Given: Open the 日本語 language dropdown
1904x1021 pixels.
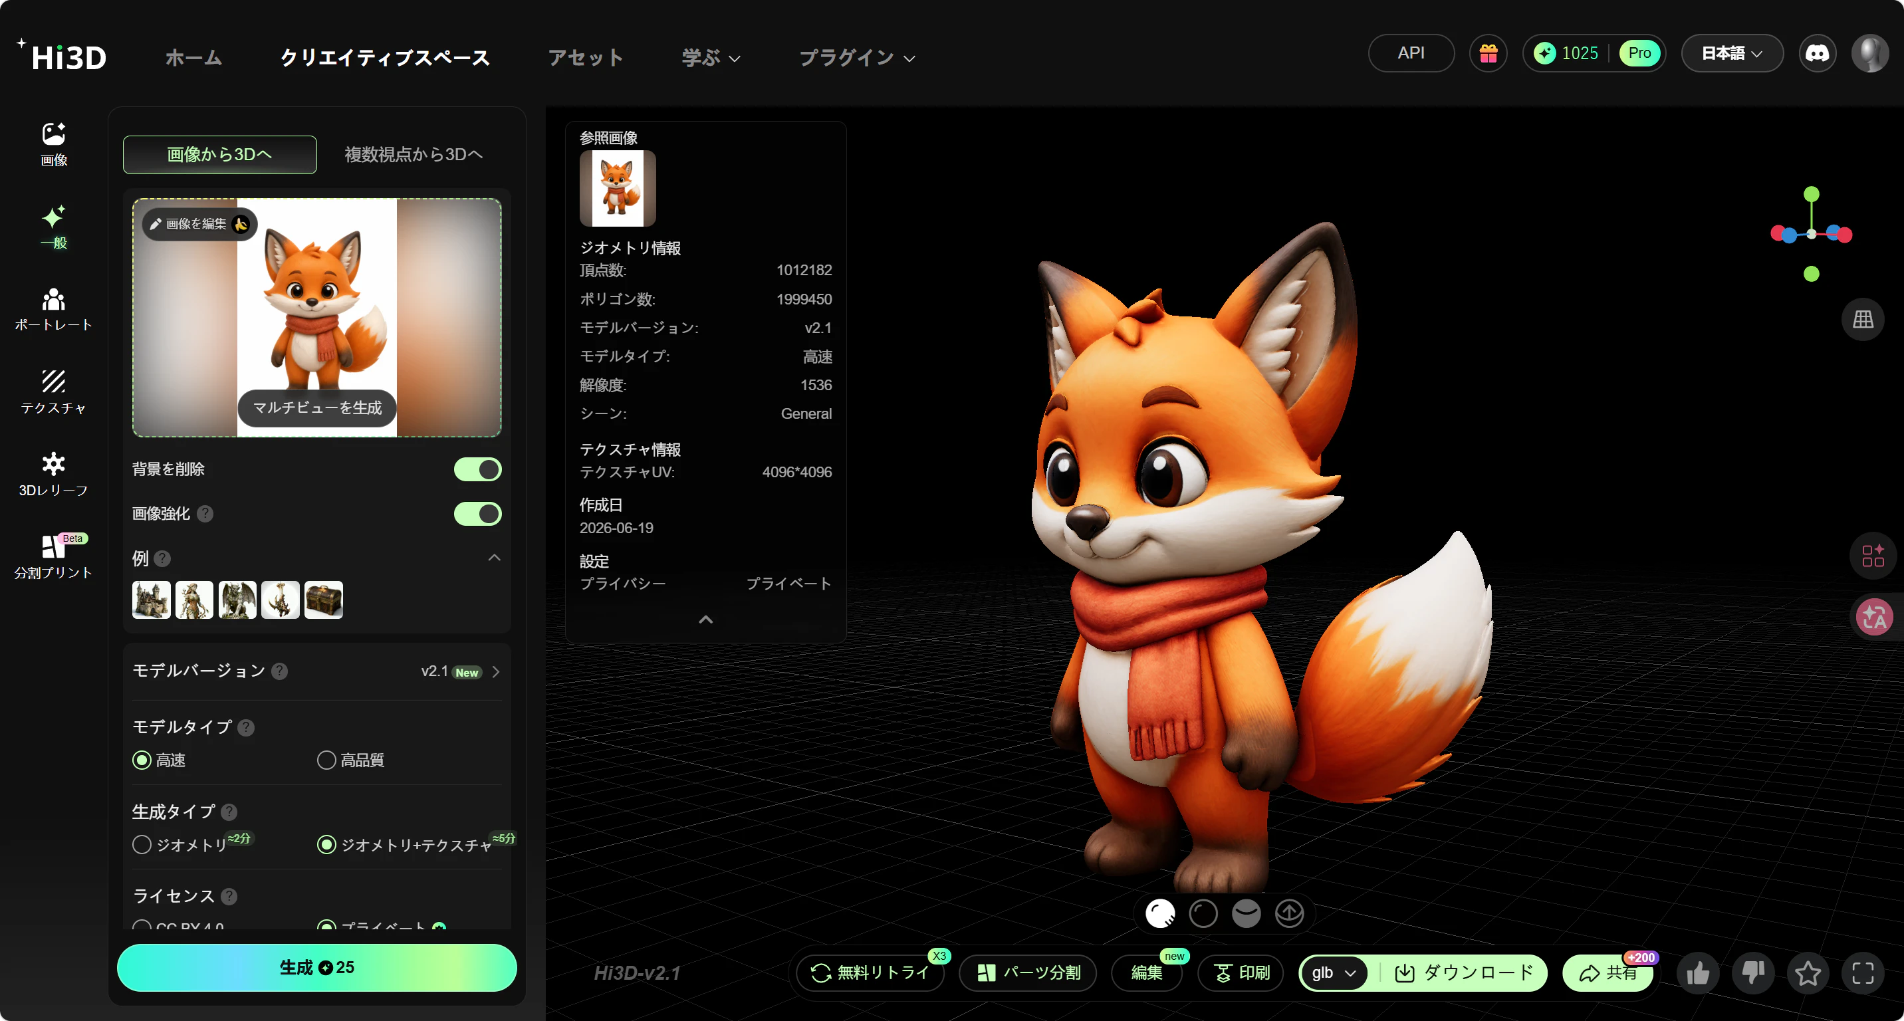Looking at the screenshot, I should click(x=1732, y=53).
